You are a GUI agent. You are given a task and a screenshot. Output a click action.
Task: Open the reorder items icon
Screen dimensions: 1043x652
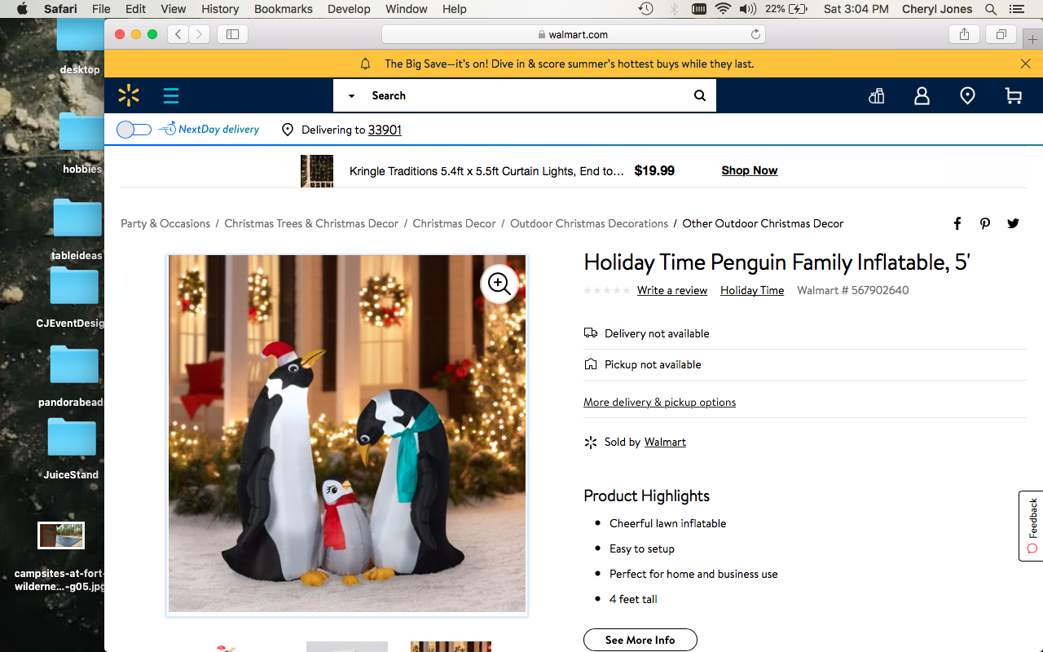[877, 96]
